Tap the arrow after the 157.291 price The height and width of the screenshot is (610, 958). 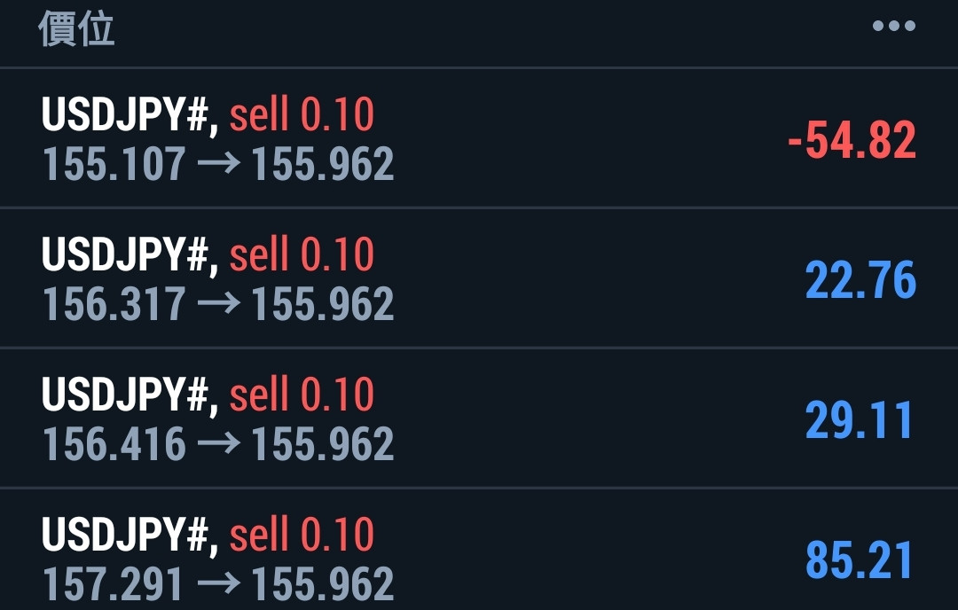[x=218, y=584]
